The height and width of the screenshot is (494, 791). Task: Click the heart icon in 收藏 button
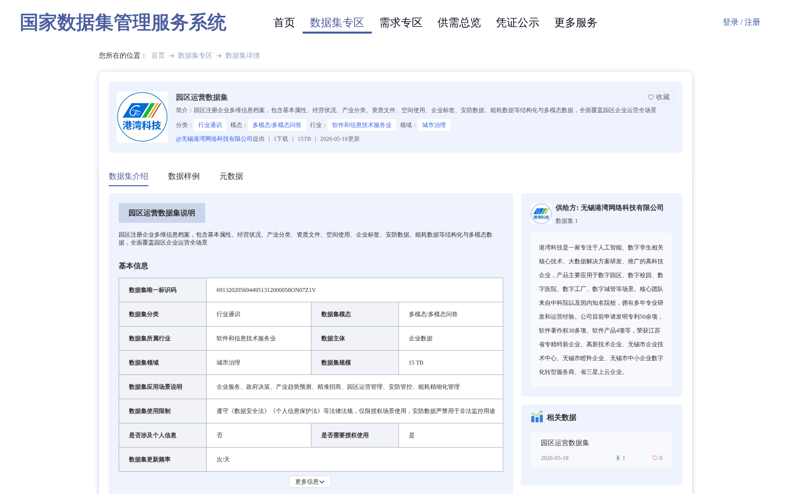click(651, 97)
